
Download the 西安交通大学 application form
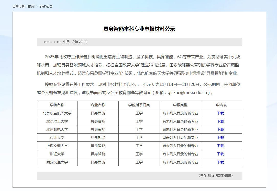pyautogui.click(x=221, y=162)
